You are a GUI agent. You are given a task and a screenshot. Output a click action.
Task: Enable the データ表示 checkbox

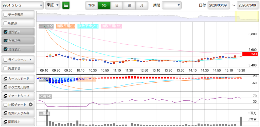(6, 15)
